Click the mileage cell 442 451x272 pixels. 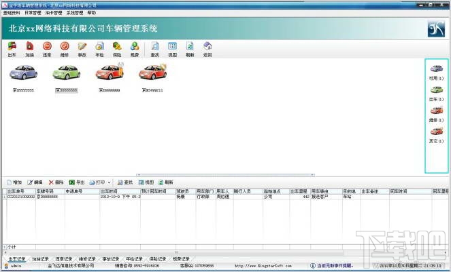tap(300, 197)
